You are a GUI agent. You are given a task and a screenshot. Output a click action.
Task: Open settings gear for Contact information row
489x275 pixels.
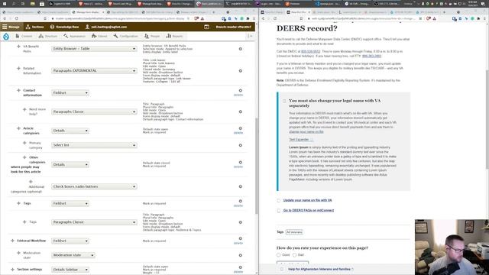[x=240, y=90]
